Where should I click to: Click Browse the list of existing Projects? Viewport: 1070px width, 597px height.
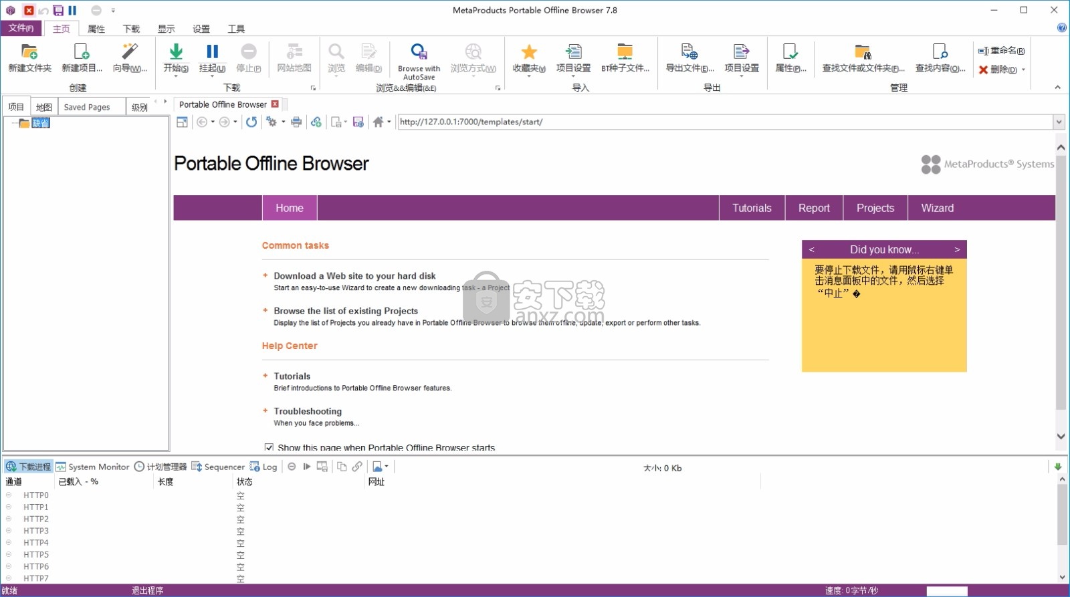tap(346, 311)
